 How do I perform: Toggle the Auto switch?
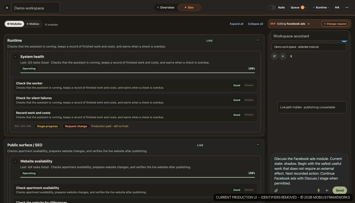click(272, 8)
